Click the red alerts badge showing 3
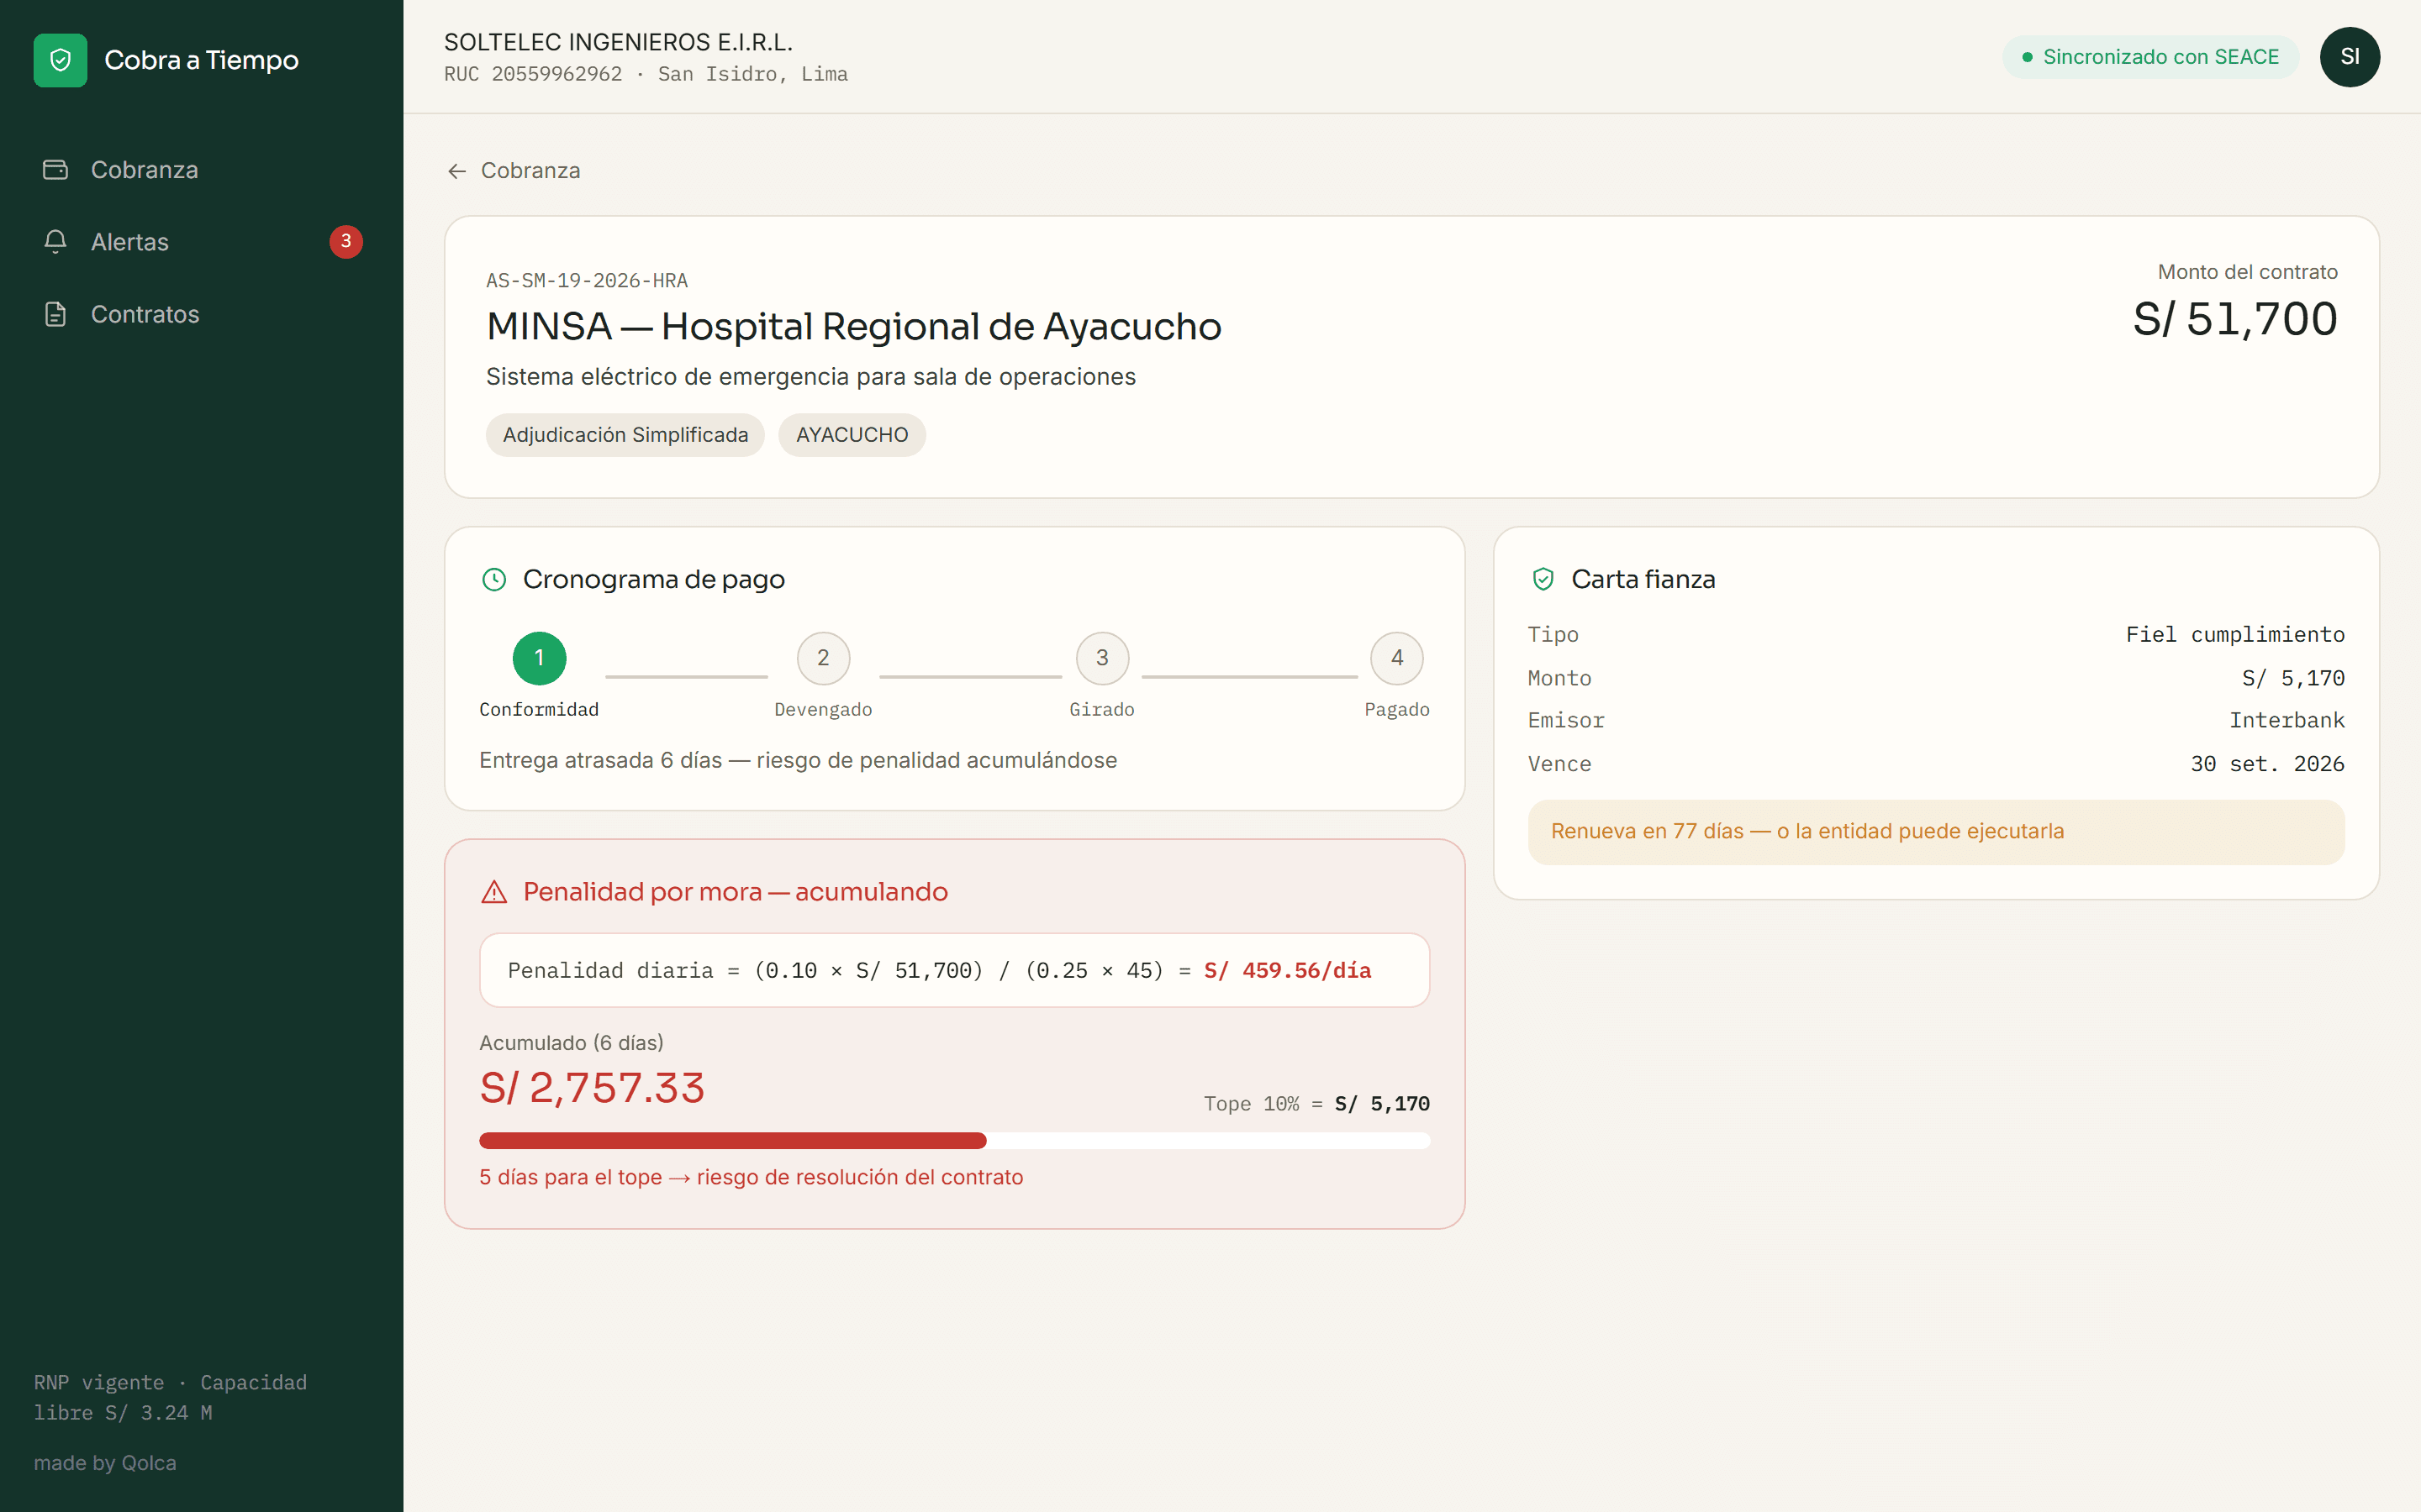 346,241
